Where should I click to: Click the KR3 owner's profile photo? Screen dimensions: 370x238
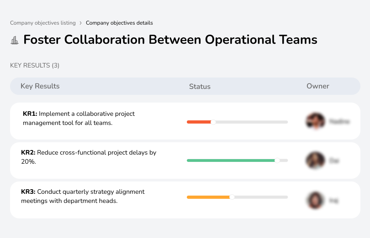pyautogui.click(x=315, y=200)
